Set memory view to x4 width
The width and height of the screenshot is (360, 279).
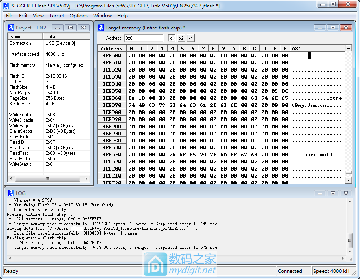[x=191, y=38]
